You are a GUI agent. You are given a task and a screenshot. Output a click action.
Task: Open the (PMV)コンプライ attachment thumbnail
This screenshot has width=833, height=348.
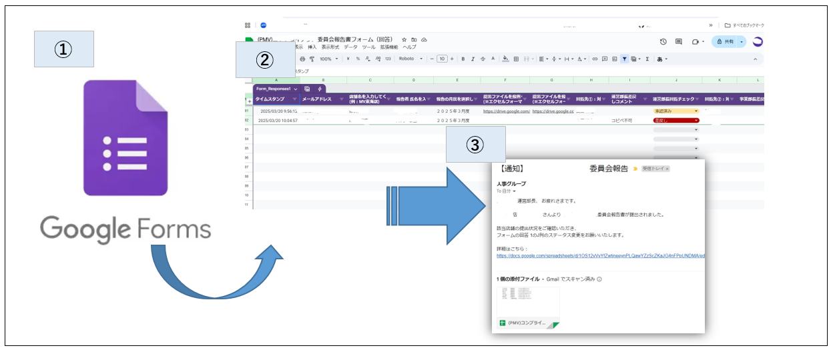coord(529,308)
